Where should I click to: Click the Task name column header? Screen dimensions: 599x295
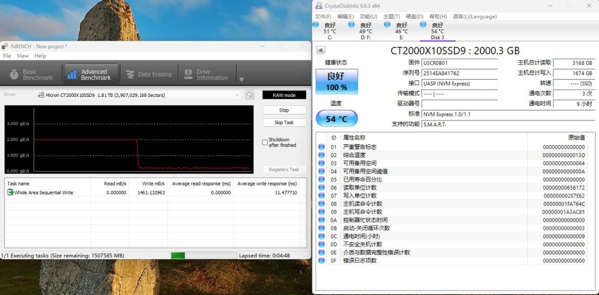(47, 183)
